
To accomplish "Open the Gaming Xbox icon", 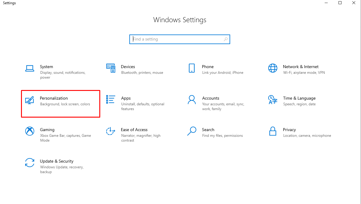I will (x=29, y=131).
